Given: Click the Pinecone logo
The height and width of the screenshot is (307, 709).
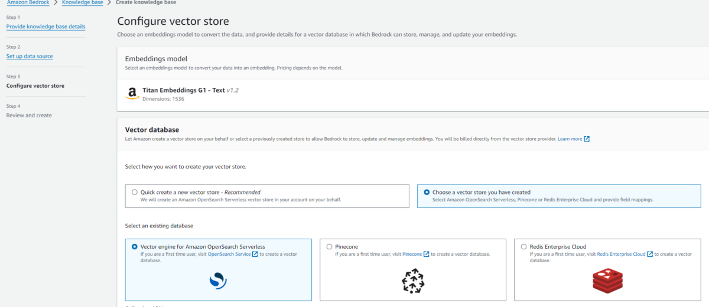Looking at the screenshot, I should [x=413, y=280].
